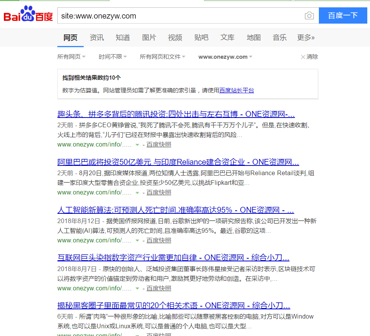Open result 揭秘黑客圈子里面最常见的20个相关术语
Image resolution: width=370 pixels, height=336 pixels.
tap(174, 305)
